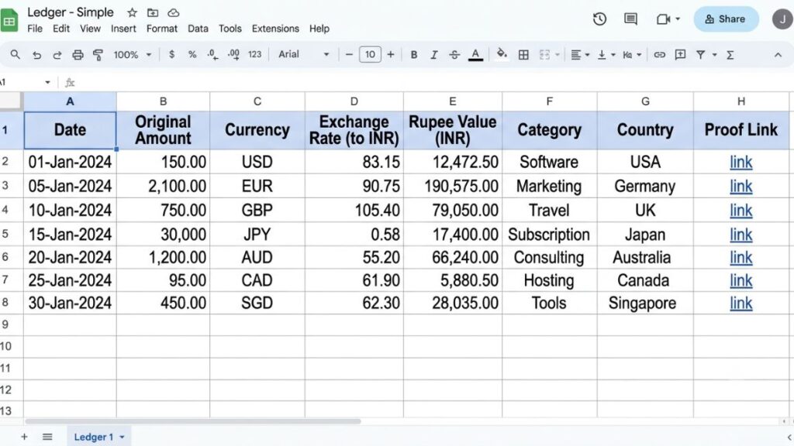Open proof link for Japan row
The height and width of the screenshot is (446, 794).
pyautogui.click(x=740, y=235)
